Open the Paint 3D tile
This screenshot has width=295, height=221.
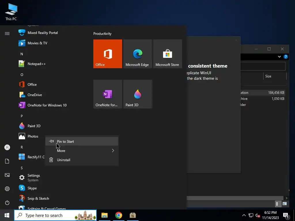click(x=137, y=94)
